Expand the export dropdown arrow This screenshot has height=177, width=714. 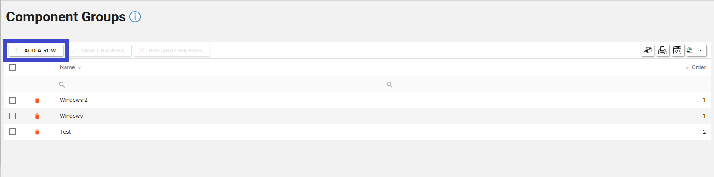click(x=701, y=51)
